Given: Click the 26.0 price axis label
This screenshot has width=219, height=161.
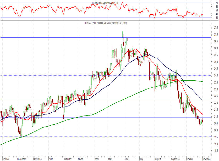Looking at the screenshot, I should [x=216, y=48].
